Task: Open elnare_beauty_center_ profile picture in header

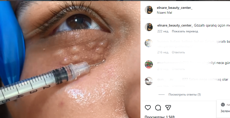Action: click(x=149, y=10)
